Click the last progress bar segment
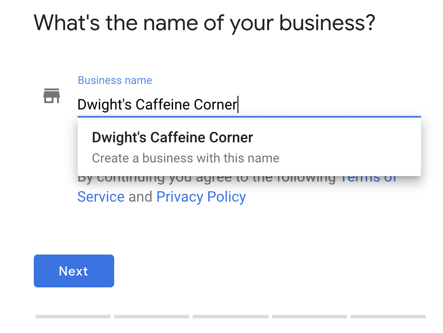 click(388, 316)
